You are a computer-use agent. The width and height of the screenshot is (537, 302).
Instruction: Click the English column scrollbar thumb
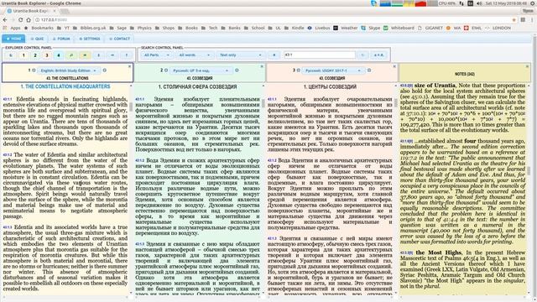(x=131, y=107)
